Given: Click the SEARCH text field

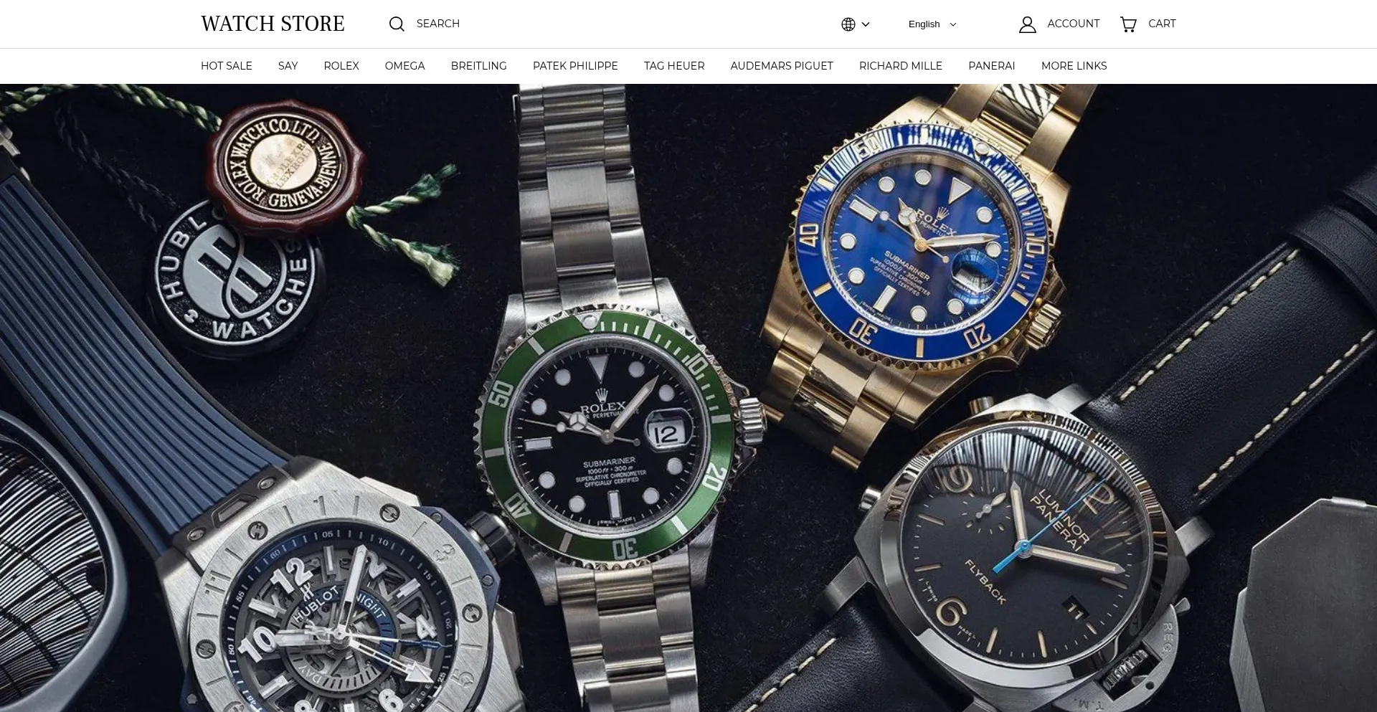Looking at the screenshot, I should click(438, 24).
